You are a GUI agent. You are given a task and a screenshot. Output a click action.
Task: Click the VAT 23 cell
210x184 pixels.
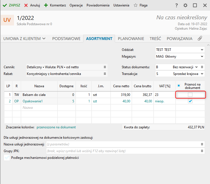164,95
